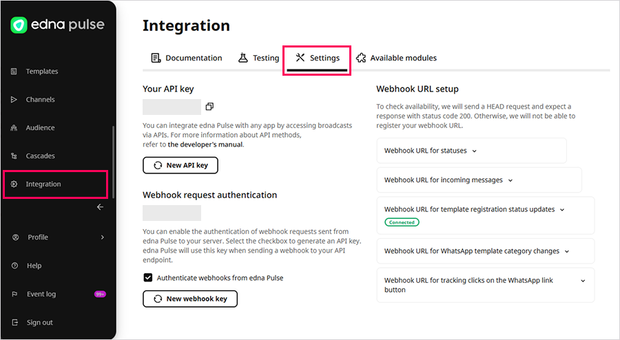Open Templates from the sidebar

pyautogui.click(x=41, y=72)
